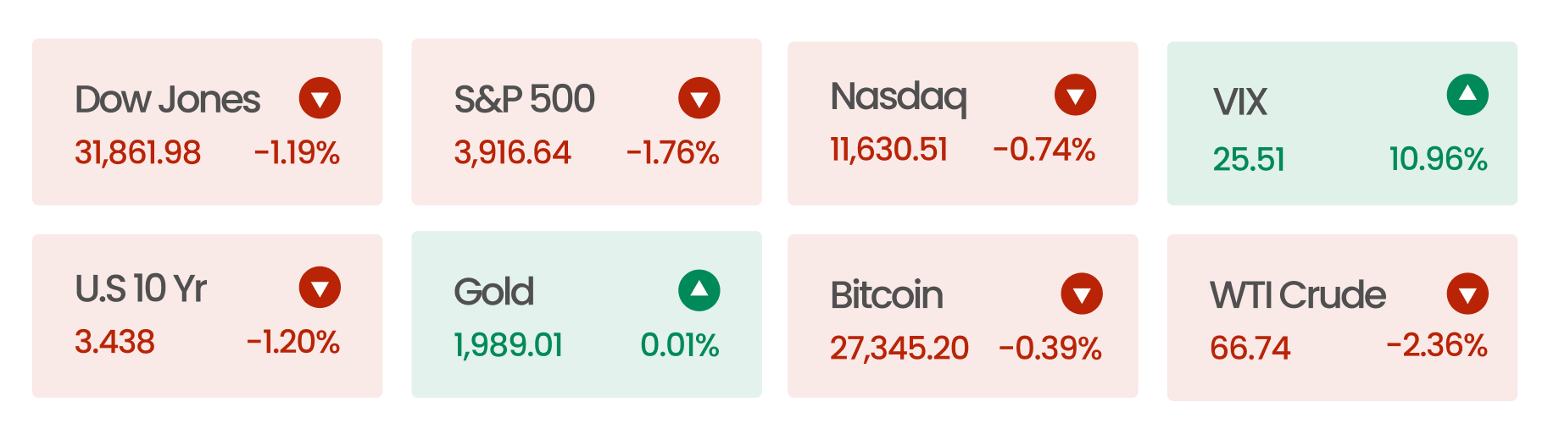
Task: Click the red down arrow on Dow Jones
Action: (x=320, y=98)
